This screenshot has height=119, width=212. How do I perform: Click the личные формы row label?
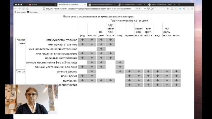(67, 71)
